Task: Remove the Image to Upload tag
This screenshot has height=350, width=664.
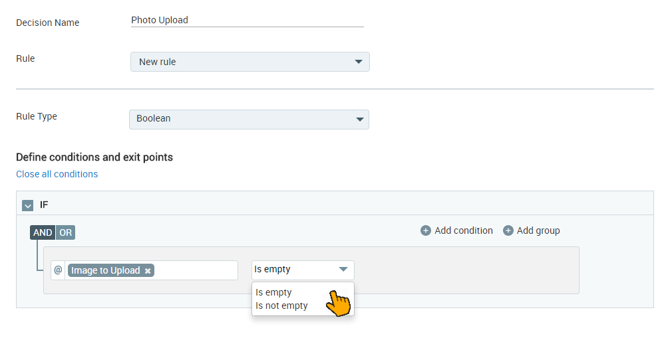Action: pos(148,271)
